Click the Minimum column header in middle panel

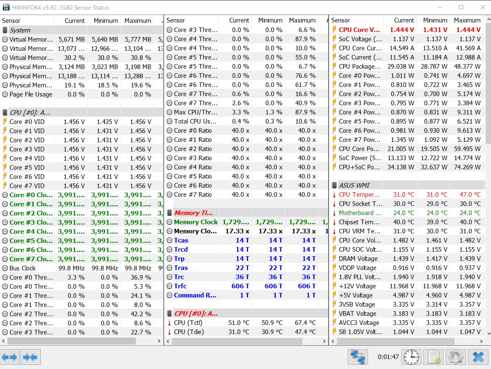(x=270, y=20)
